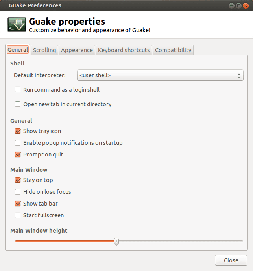253x271 pixels.
Task: Click the Close button
Action: click(x=231, y=260)
